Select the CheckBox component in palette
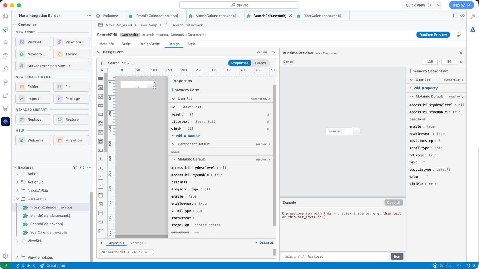This screenshot has width=479, height=269. (x=101, y=97)
